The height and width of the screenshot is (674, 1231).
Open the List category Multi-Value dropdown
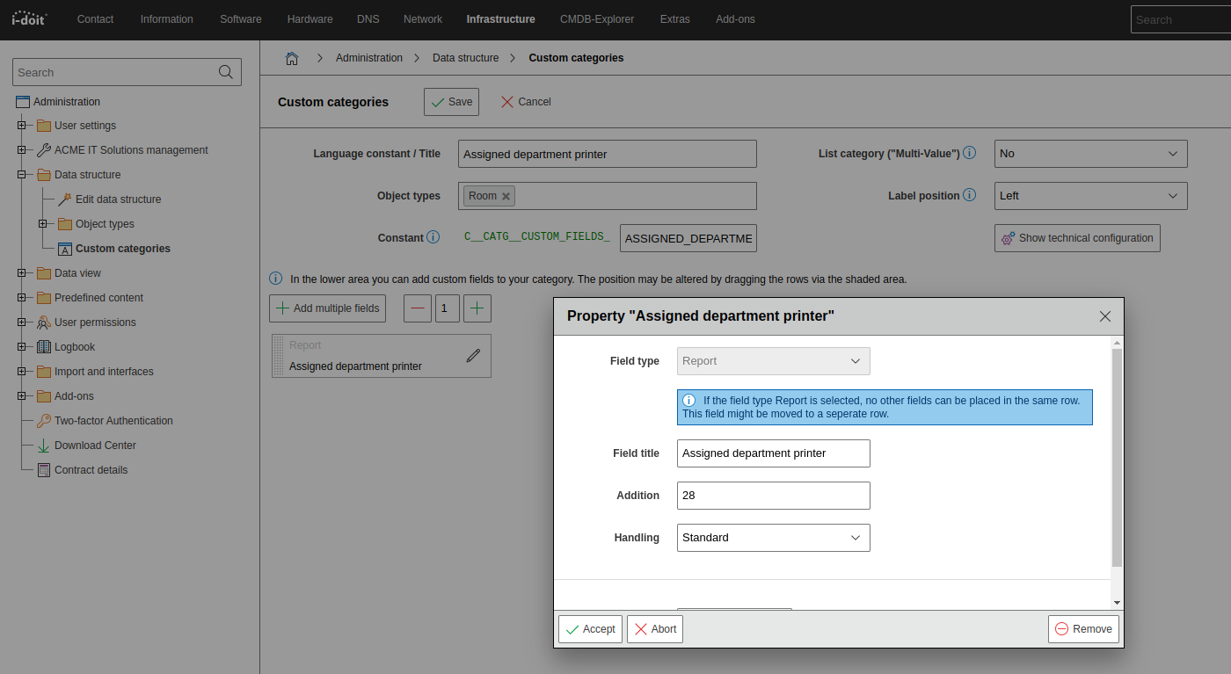[1090, 154]
